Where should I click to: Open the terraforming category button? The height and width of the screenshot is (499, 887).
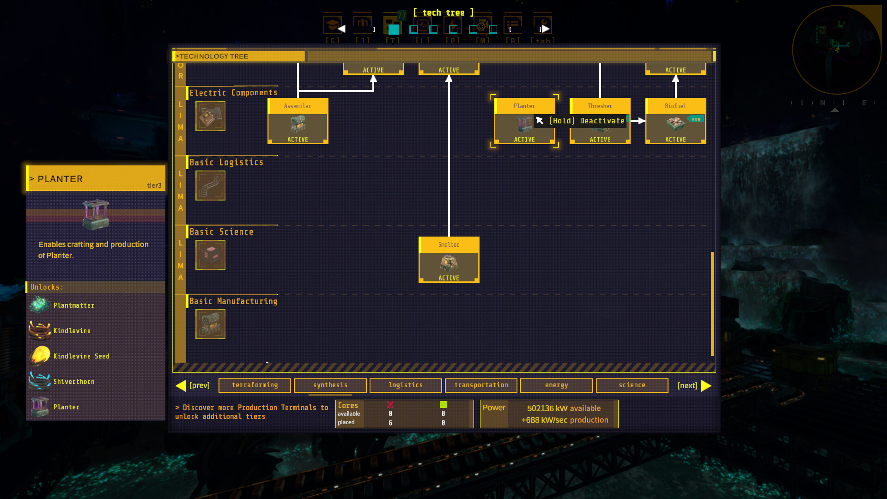tap(255, 385)
